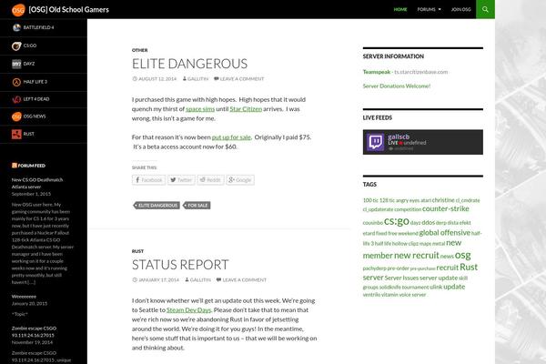This screenshot has width=546, height=364.
Task: Click the 'ddos' tag
Action: pos(429,222)
